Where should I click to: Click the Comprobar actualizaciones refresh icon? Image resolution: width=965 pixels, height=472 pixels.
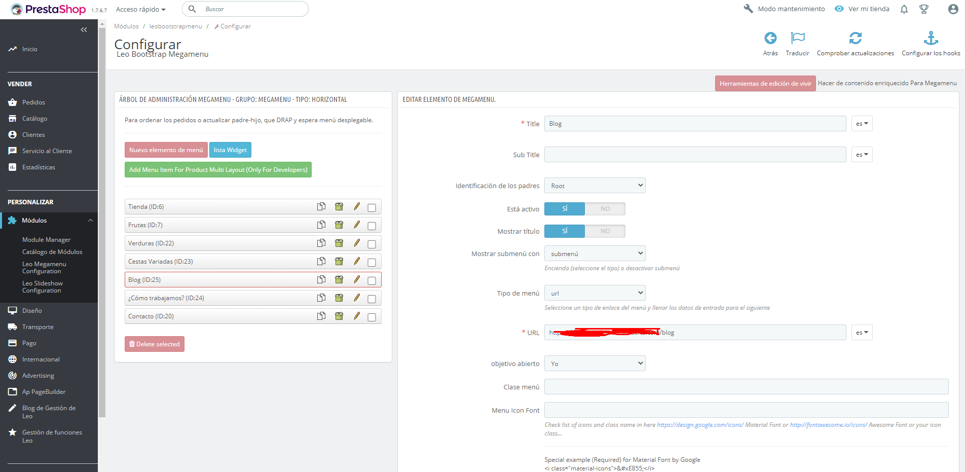click(x=856, y=38)
